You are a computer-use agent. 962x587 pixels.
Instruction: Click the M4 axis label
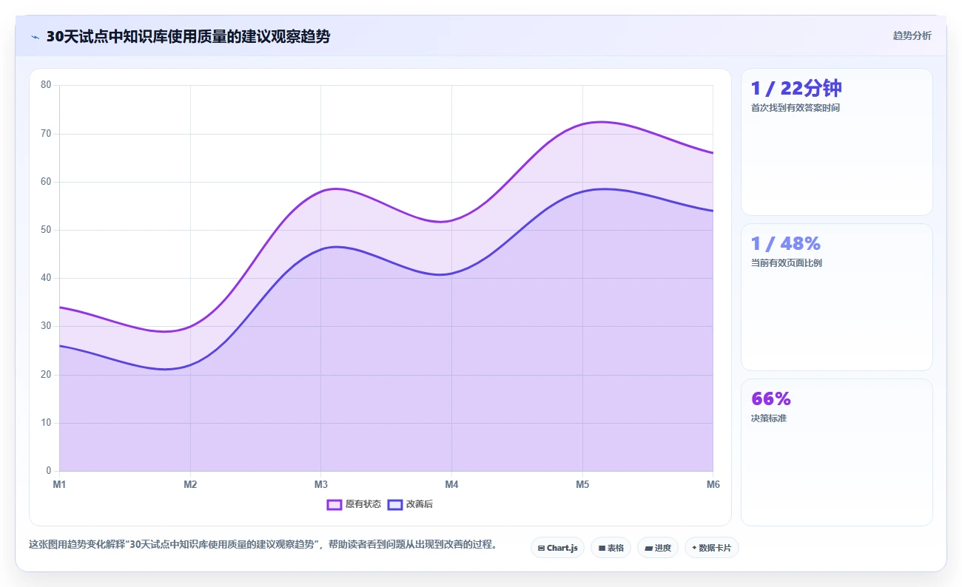click(451, 484)
